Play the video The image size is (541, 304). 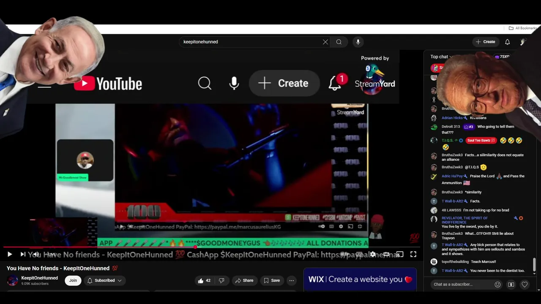(x=9, y=254)
